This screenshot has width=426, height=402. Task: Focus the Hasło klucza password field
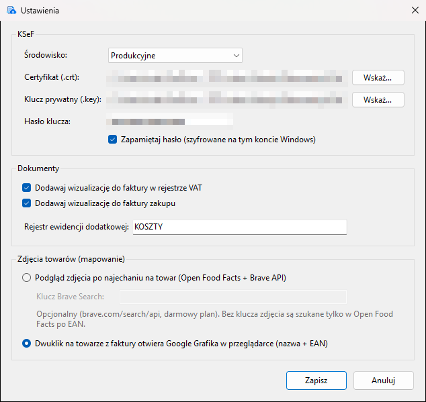tap(170, 121)
